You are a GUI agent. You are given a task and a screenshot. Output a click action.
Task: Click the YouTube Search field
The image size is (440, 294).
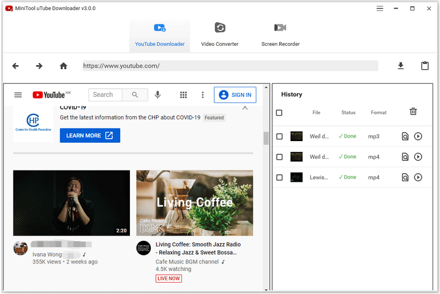[x=105, y=95]
